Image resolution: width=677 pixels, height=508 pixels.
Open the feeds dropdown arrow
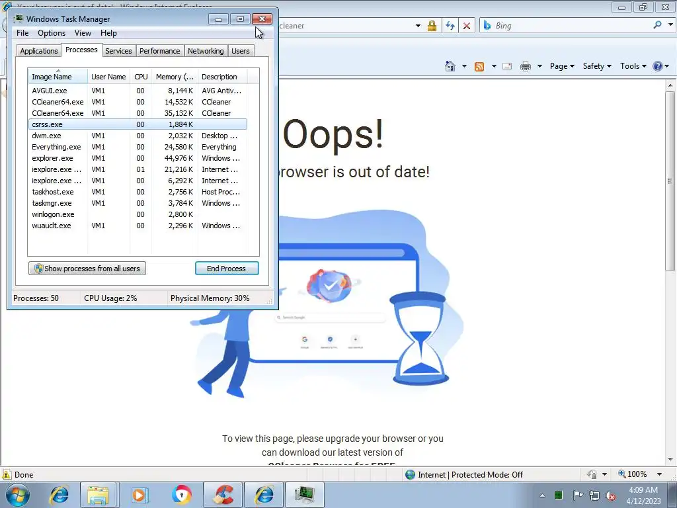493,67
